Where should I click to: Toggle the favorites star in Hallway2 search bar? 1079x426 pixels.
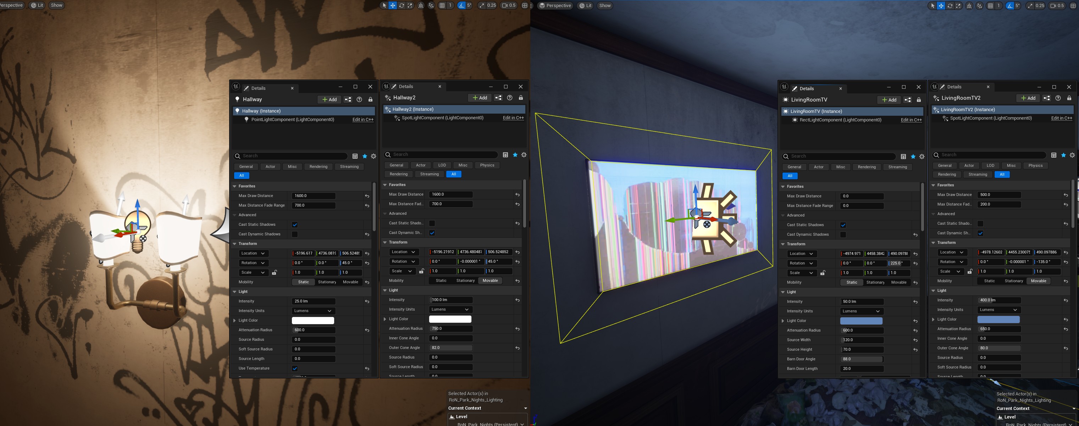[515, 154]
